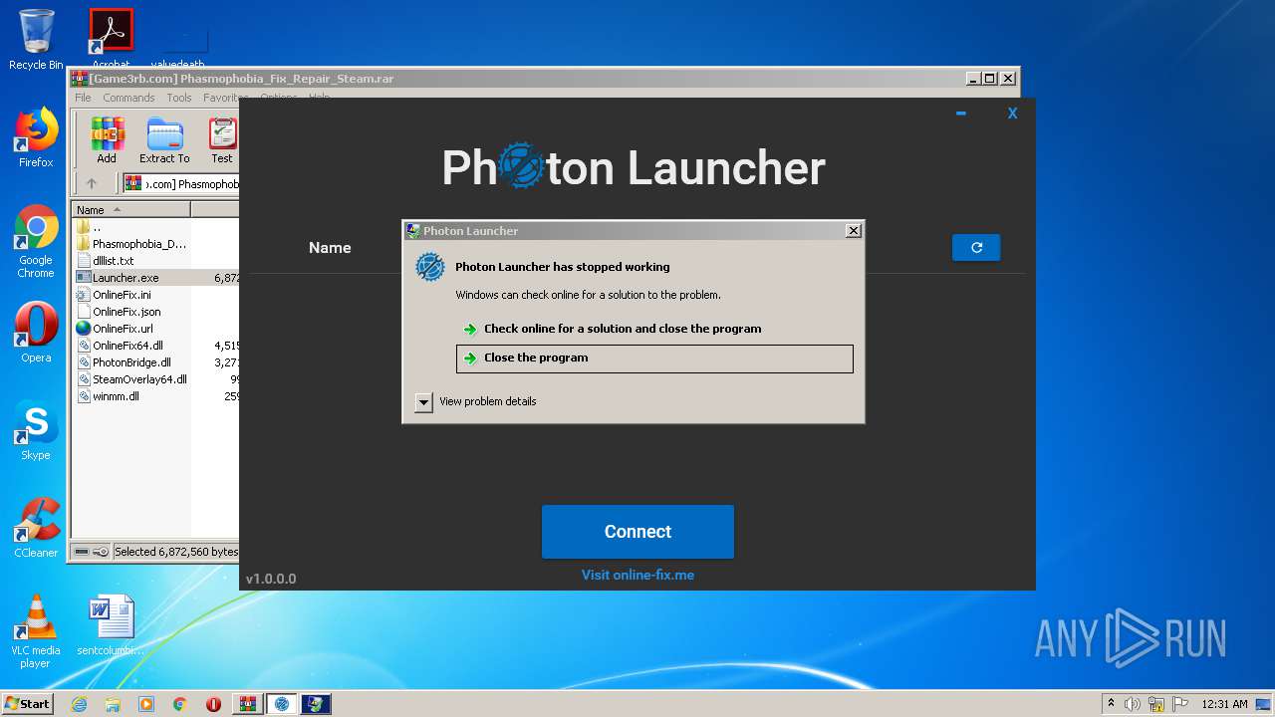Click Close the program option
The height and width of the screenshot is (717, 1275).
(x=654, y=358)
